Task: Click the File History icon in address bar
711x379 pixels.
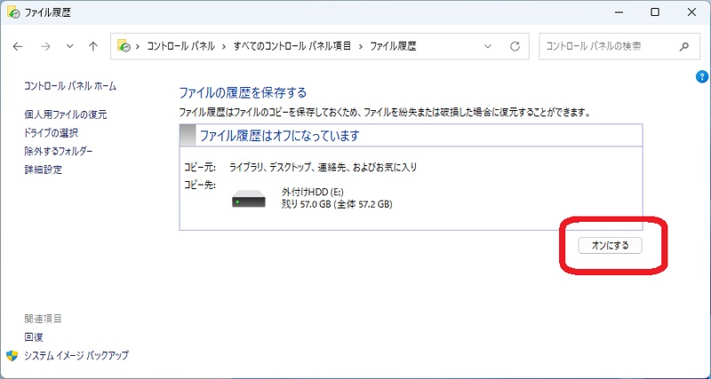Action: (x=124, y=46)
